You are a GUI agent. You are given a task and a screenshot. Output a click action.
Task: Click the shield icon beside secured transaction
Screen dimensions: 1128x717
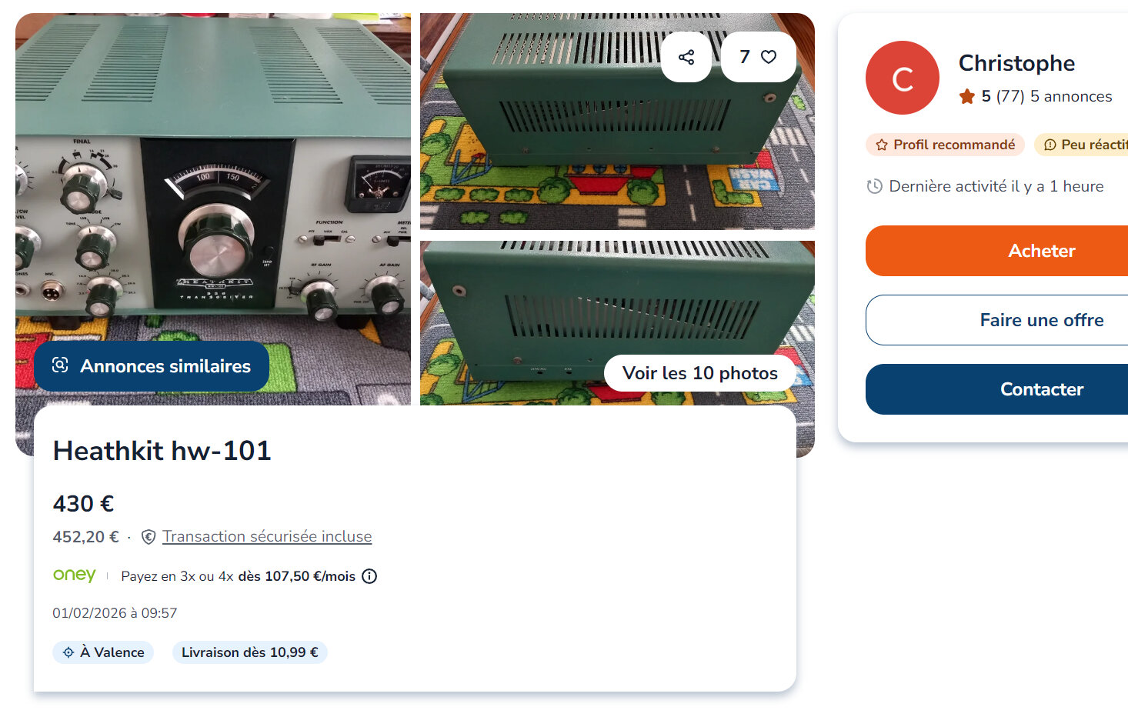click(x=149, y=537)
